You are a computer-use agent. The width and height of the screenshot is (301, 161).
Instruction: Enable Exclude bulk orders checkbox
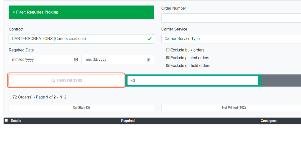168,50
